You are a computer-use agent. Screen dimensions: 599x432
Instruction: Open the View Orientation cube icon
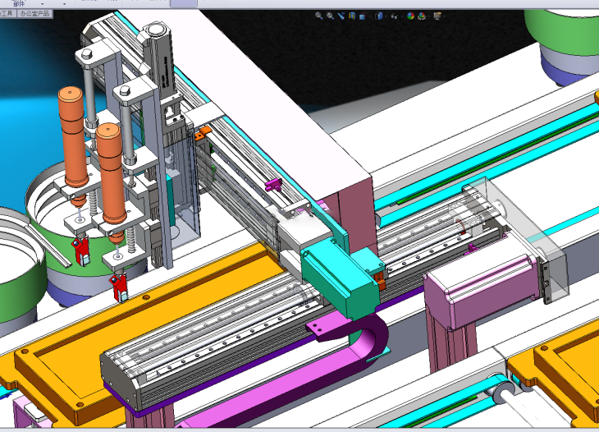pyautogui.click(x=362, y=16)
